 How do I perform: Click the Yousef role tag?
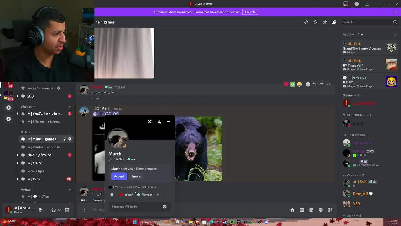pos(126,195)
